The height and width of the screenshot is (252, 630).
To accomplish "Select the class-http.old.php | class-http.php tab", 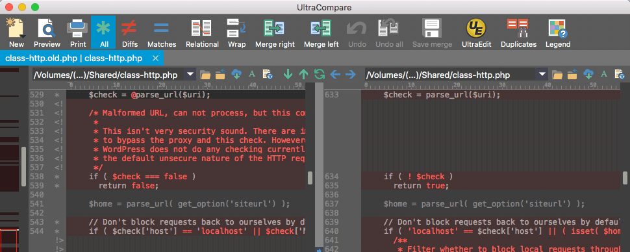I will 73,58.
